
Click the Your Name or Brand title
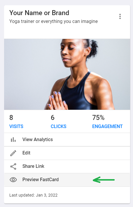[x=39, y=13]
